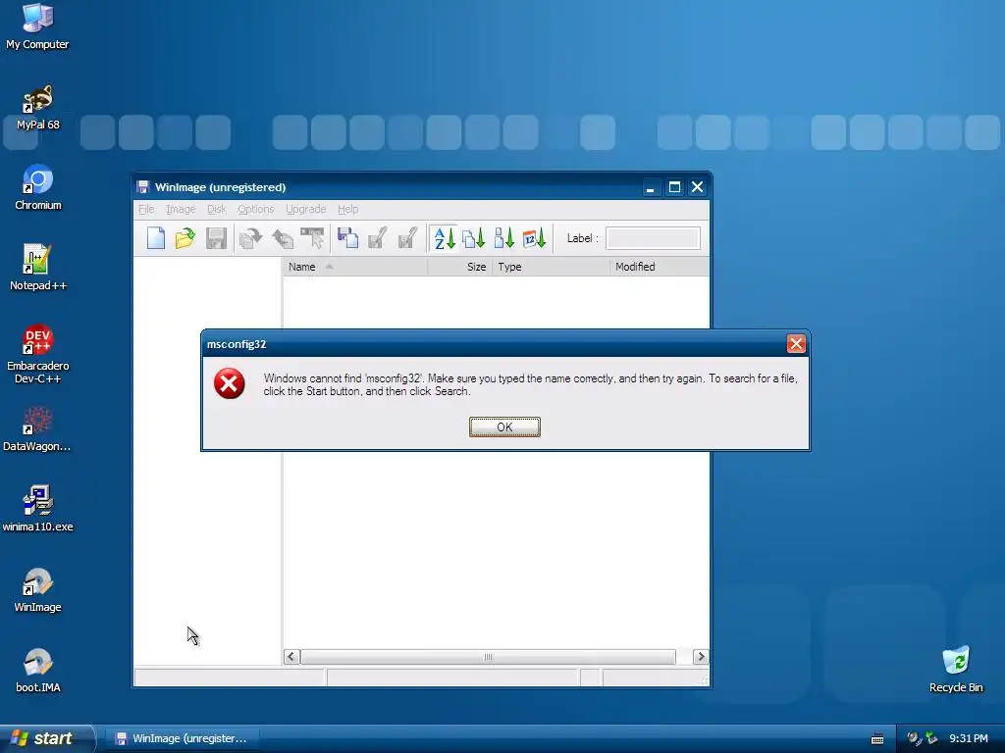Select the Embarcadero Dev-C++ desktop icon

tap(38, 354)
